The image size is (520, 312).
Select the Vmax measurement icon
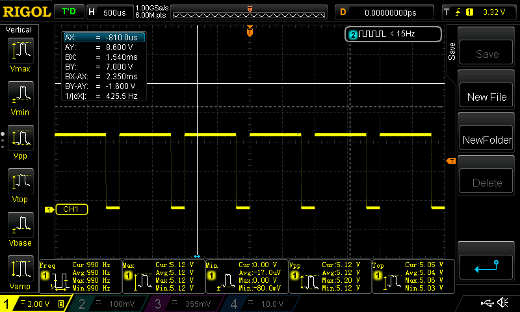[x=19, y=51]
